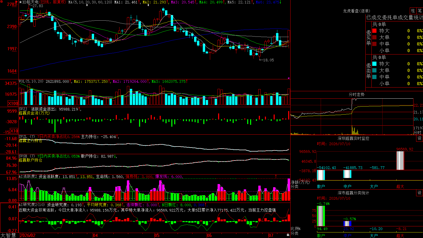
Task: Click the star favorite icon beside XD航天电
Action: (x=21, y=2)
